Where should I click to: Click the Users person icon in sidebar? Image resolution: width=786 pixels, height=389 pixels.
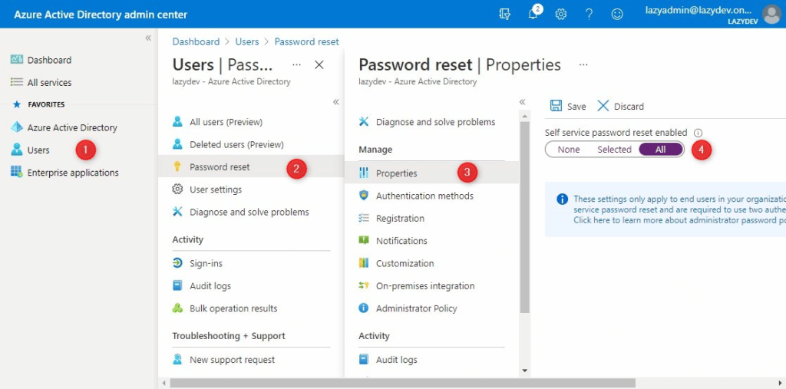(x=17, y=150)
